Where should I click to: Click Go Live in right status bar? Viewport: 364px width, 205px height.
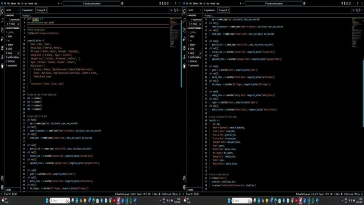click(357, 194)
